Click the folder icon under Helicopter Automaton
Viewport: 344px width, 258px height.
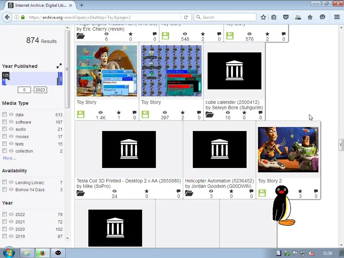pos(189,193)
